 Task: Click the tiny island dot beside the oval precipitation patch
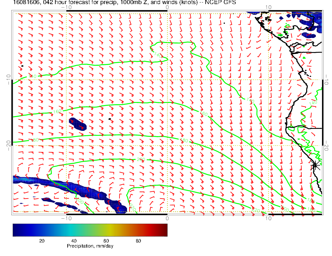coord(109,119)
